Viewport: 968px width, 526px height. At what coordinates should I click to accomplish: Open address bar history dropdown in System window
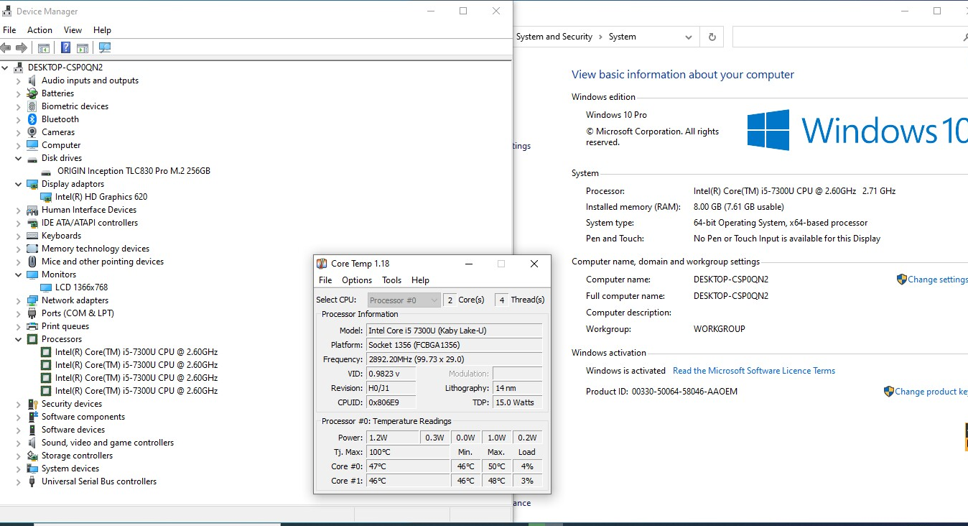[688, 37]
